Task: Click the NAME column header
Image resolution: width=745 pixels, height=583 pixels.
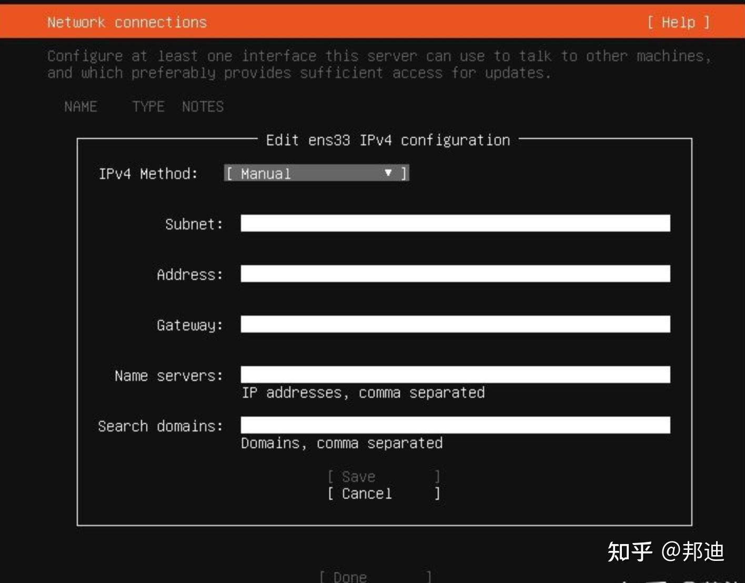Action: point(81,106)
